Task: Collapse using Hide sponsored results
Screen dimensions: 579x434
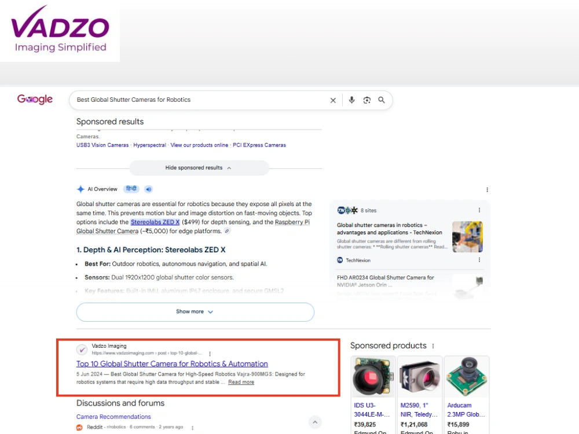Action: coord(199,168)
